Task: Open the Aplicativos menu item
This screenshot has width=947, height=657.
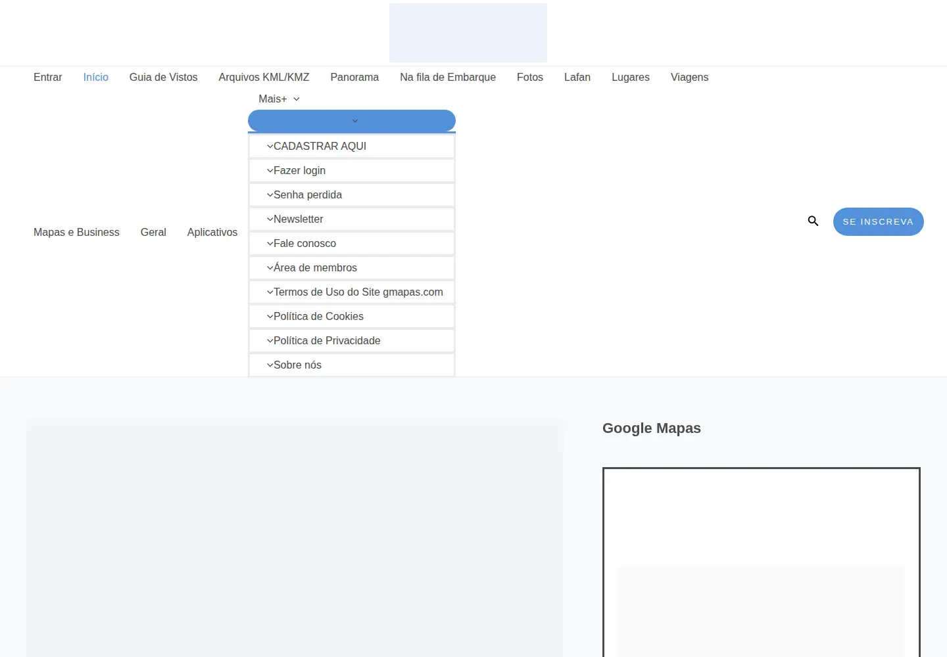Action: 212,233
